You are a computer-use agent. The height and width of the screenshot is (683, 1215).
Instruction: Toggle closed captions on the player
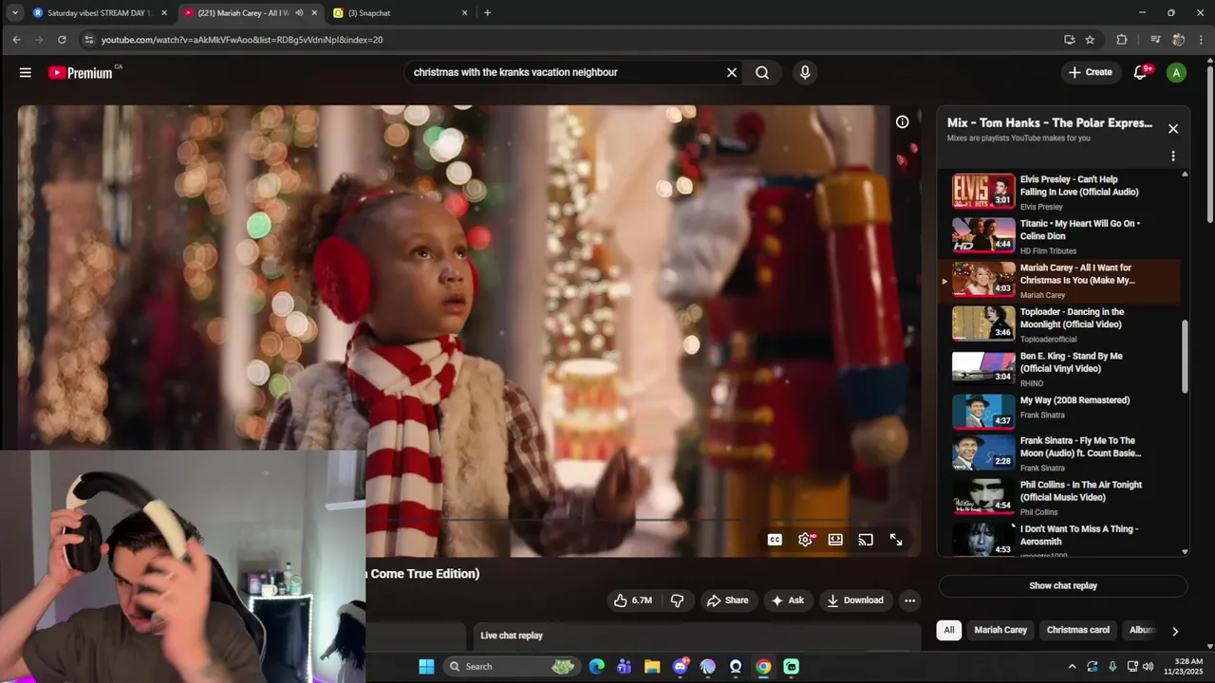[775, 540]
